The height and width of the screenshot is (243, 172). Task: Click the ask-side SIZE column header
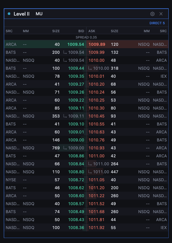(x=115, y=31)
